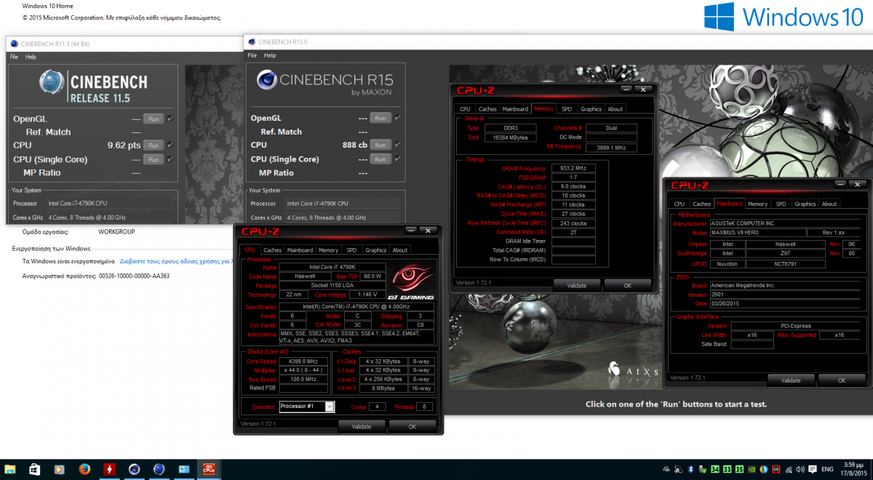
Task: Open File menu in Cinebench R15
Action: pyautogui.click(x=252, y=55)
